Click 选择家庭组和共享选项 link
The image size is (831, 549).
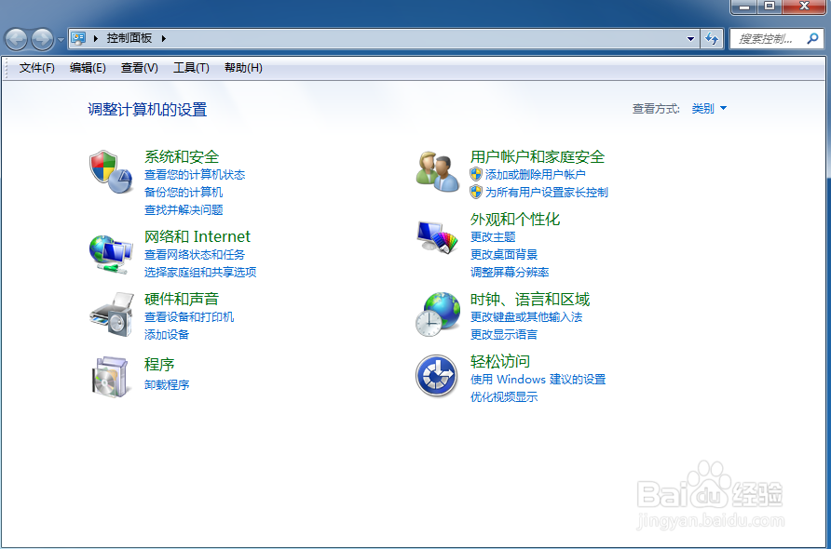point(200,272)
